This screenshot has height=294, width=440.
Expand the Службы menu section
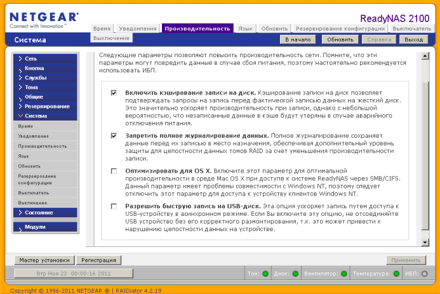click(x=45, y=77)
